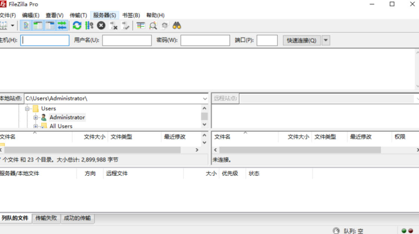Disconnect from server icon
Viewport: 419px width, 234px height.
[113, 25]
